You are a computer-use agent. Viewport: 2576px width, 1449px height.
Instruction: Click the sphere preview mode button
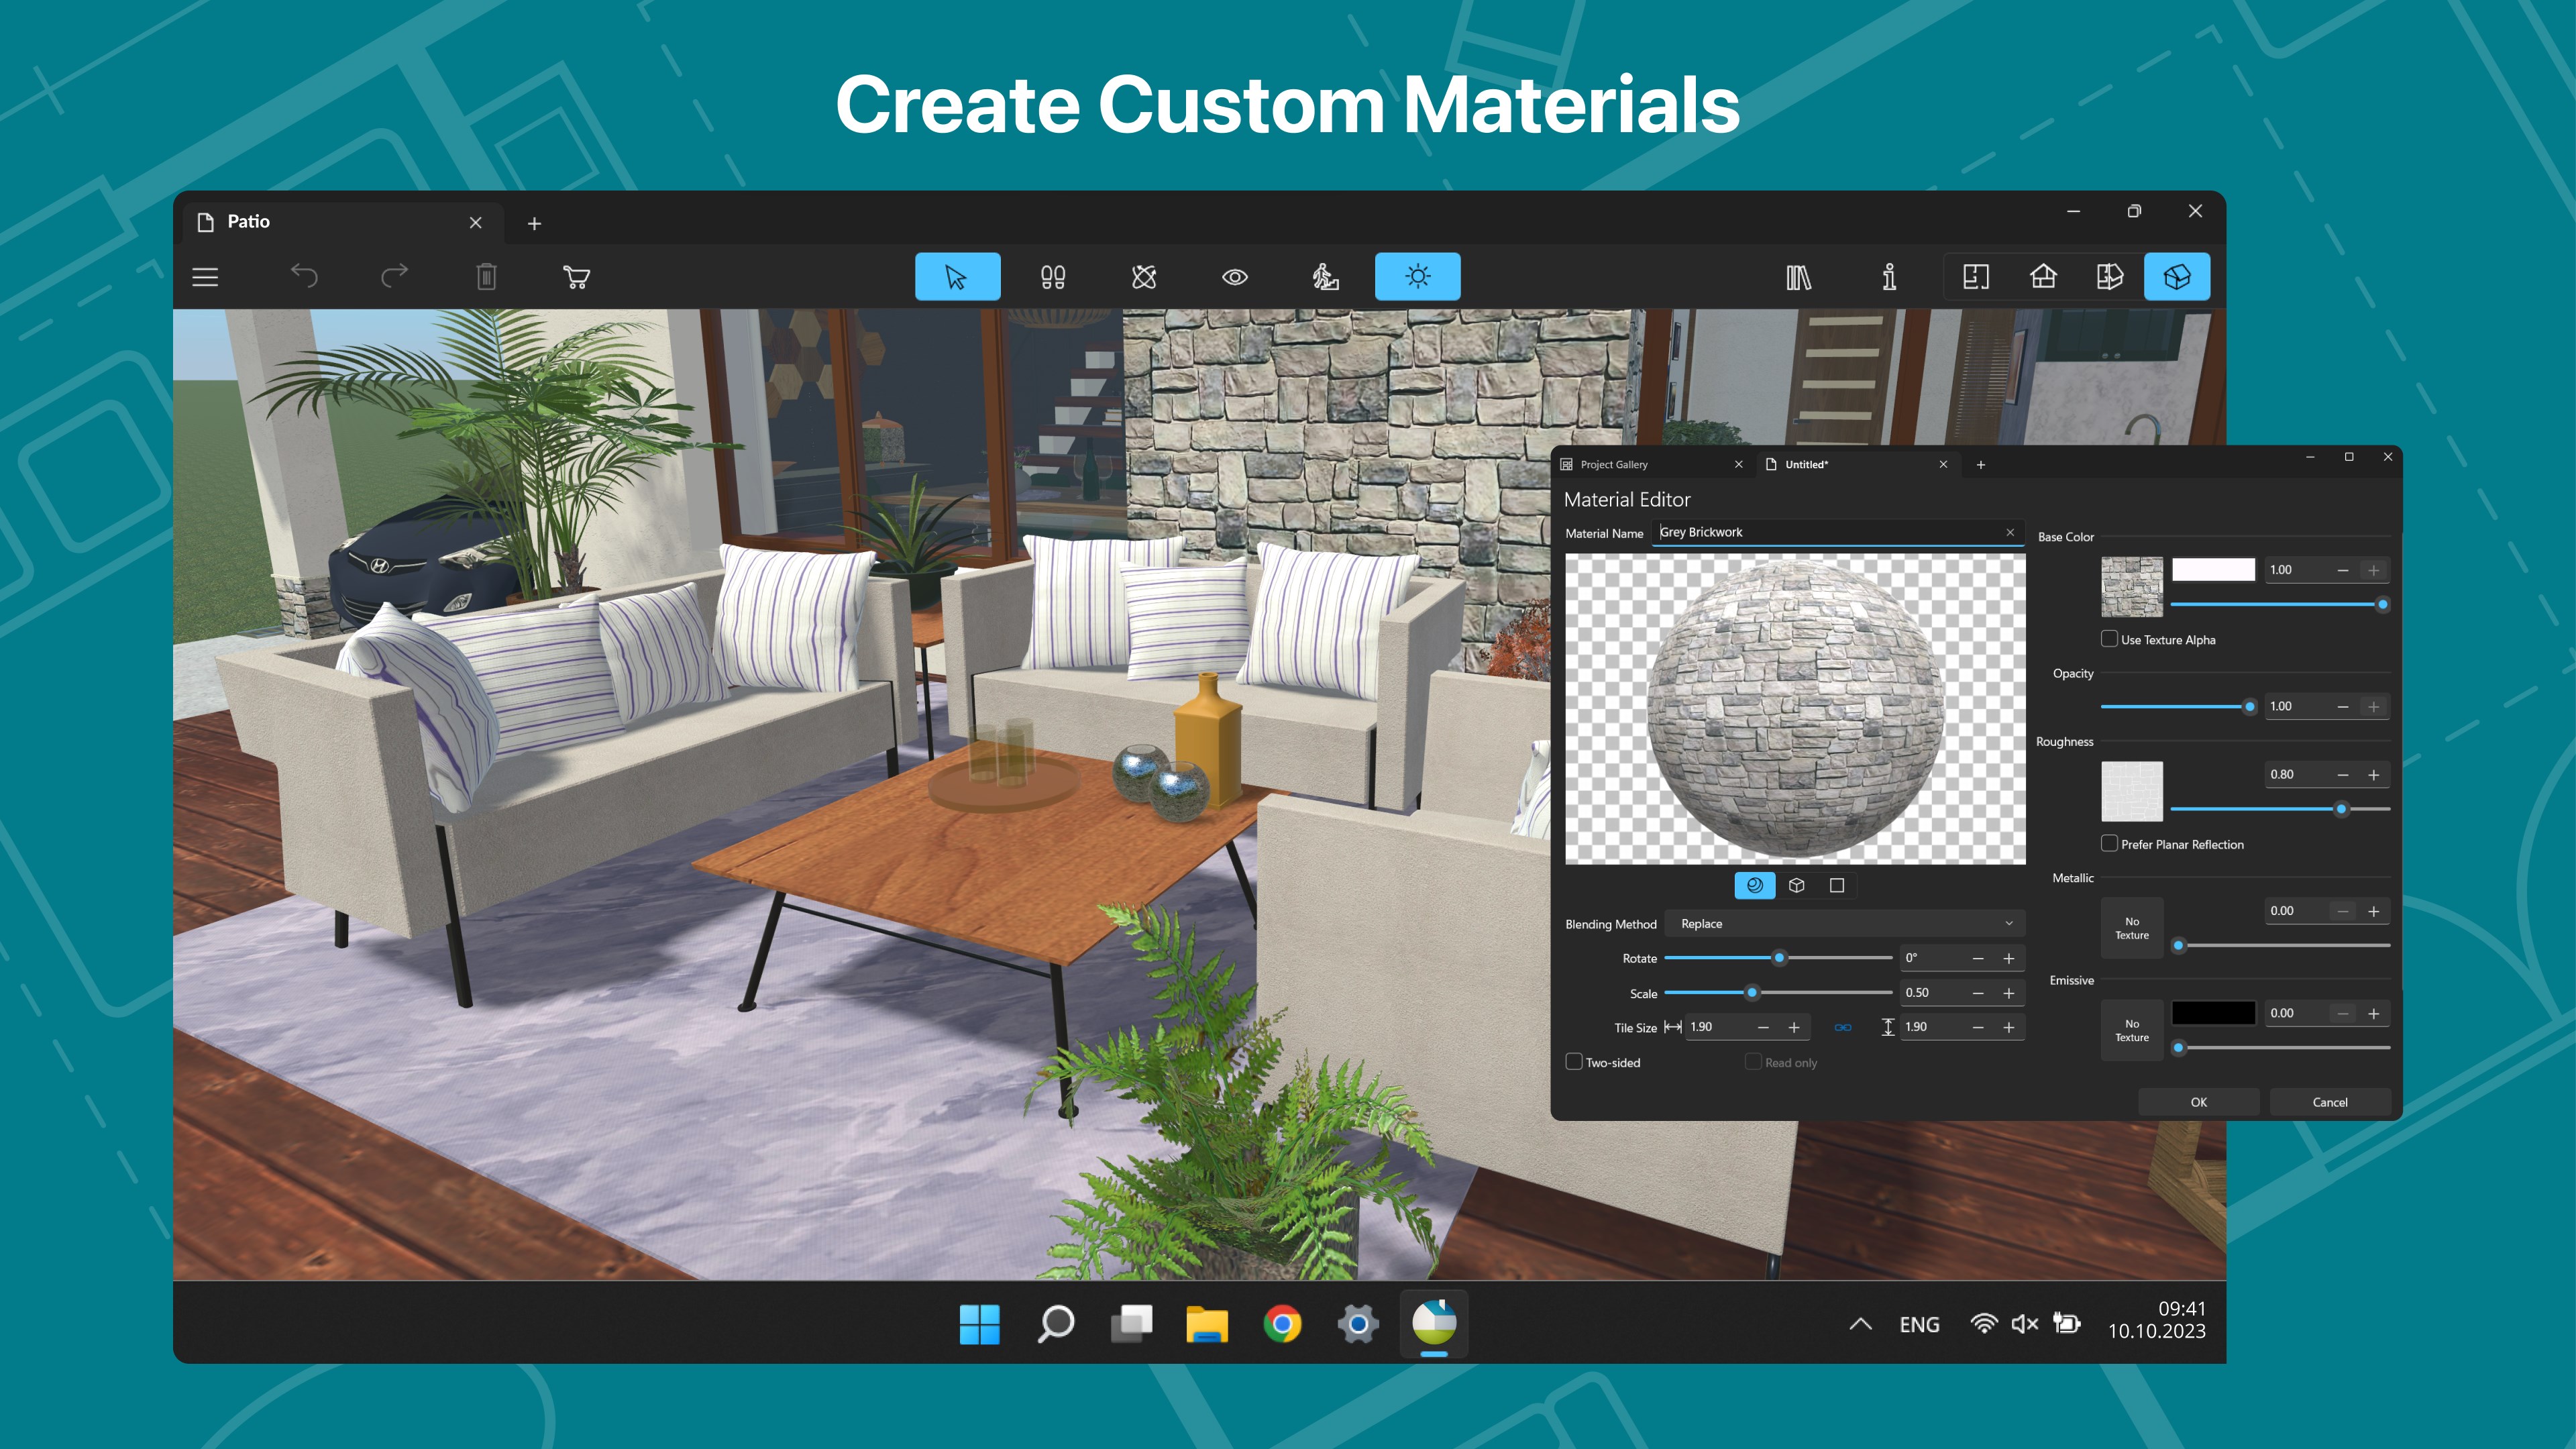pyautogui.click(x=1755, y=885)
